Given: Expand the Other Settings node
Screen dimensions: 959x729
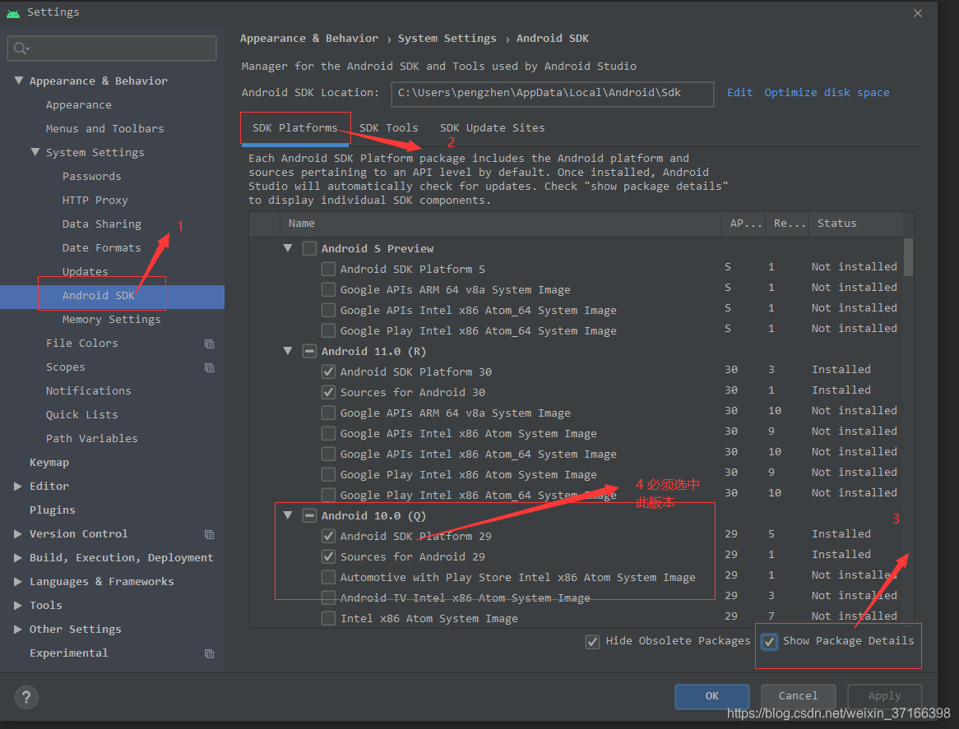Looking at the screenshot, I should pyautogui.click(x=18, y=630).
